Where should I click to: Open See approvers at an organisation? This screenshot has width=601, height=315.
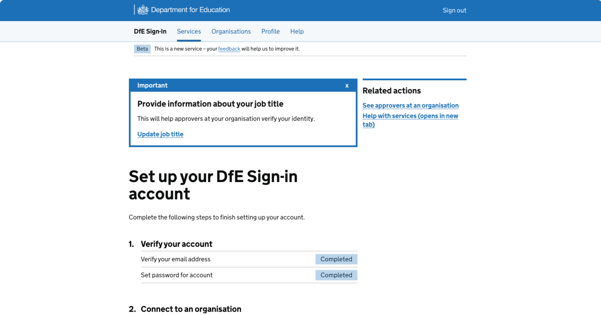coord(410,105)
